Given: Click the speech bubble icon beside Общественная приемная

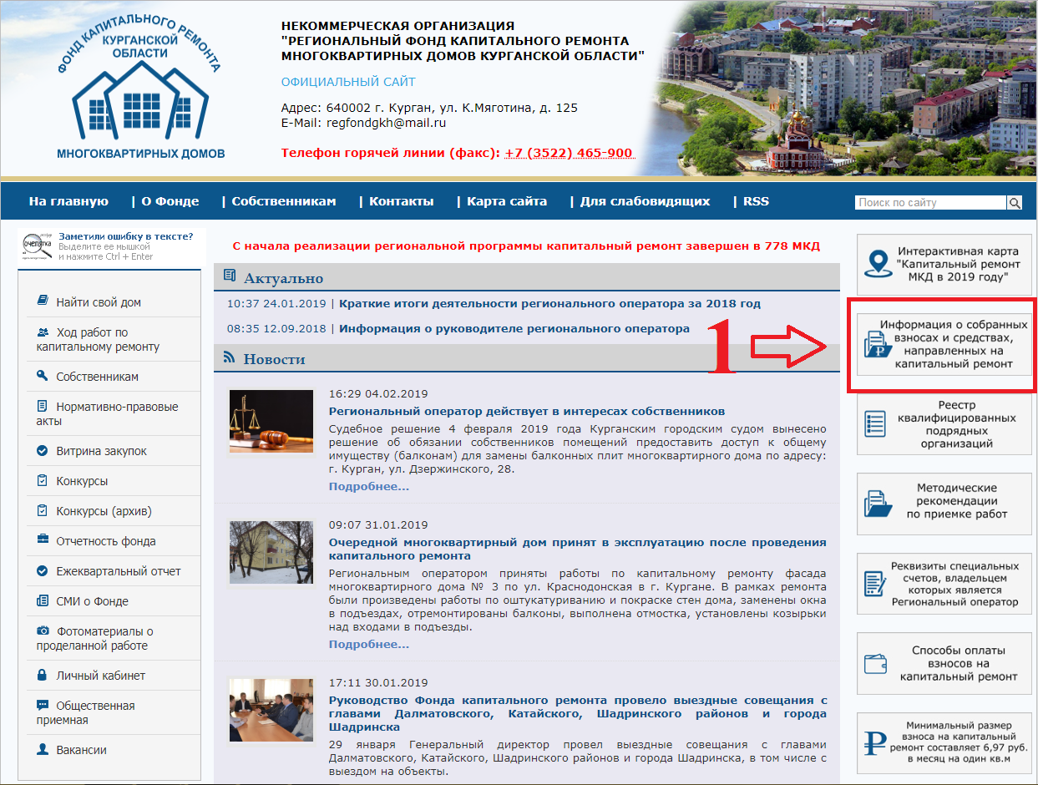Looking at the screenshot, I should click(43, 705).
